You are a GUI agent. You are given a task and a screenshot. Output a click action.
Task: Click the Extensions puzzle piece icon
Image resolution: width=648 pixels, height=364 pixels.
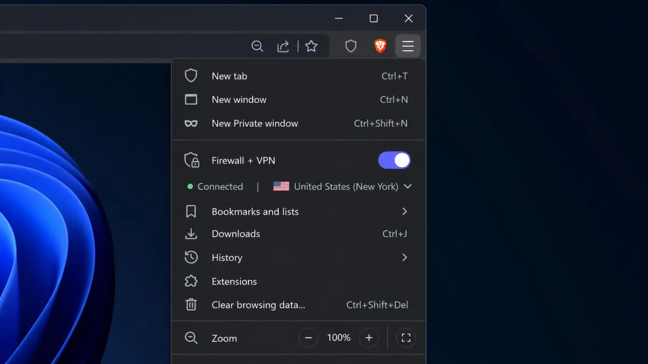click(x=191, y=281)
